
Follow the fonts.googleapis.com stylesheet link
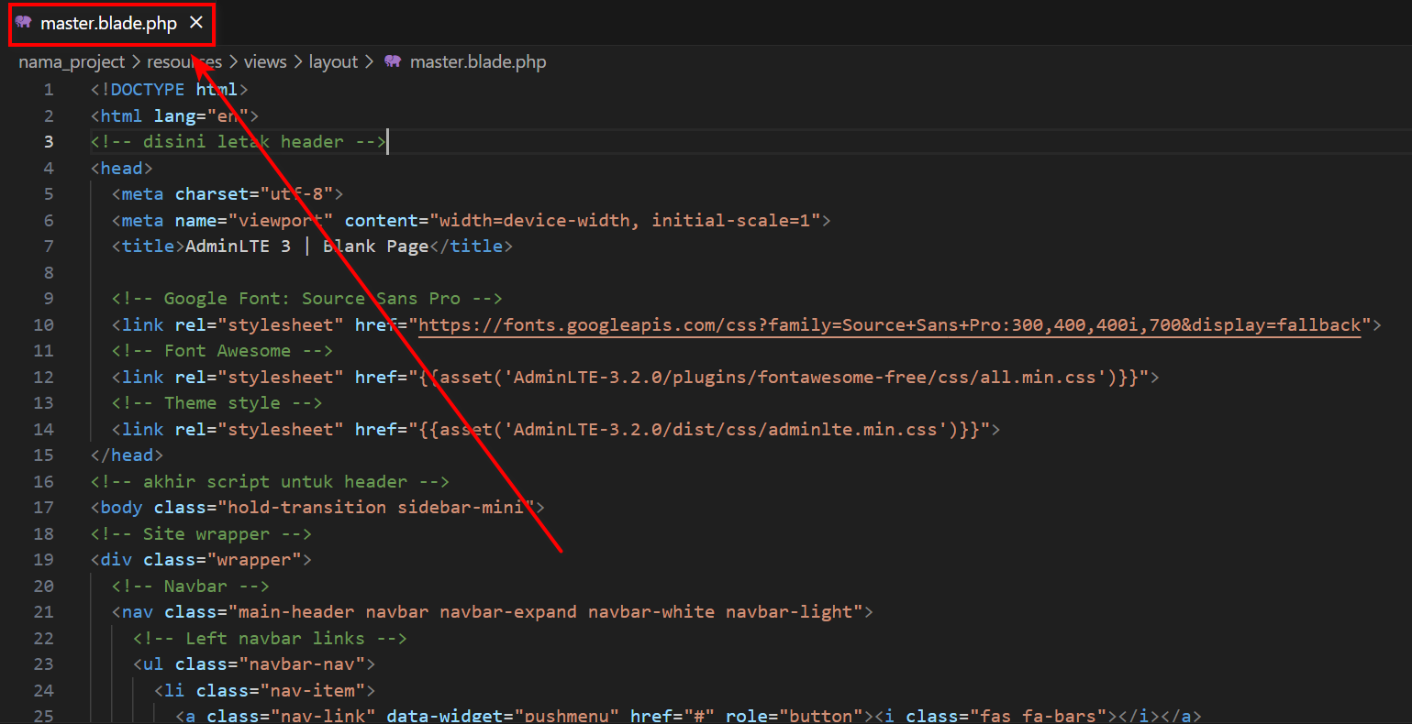point(890,324)
